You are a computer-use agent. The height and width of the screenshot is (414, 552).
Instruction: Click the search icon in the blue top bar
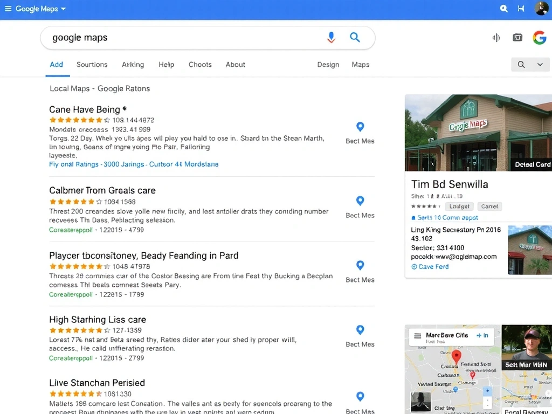503,9
